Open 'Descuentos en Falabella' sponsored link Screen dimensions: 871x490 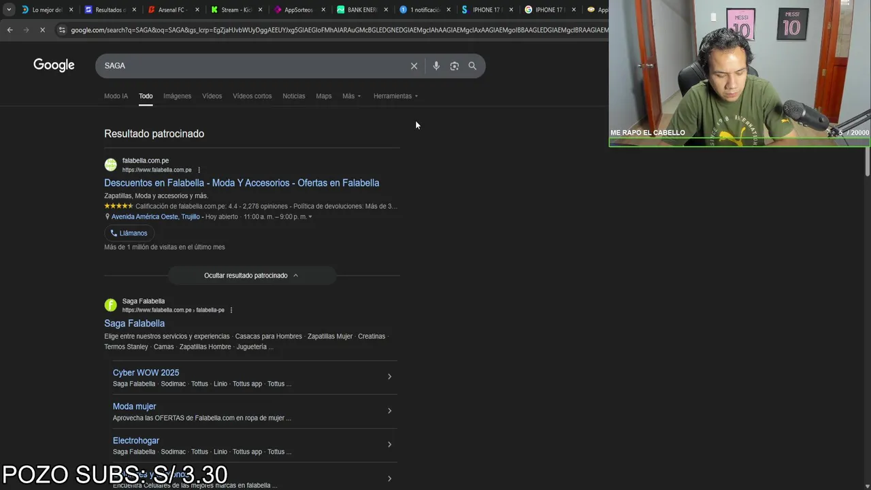click(x=242, y=183)
